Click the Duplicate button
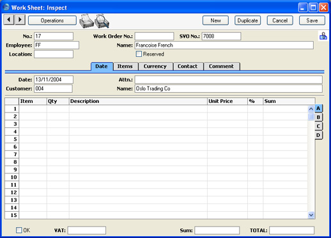The image size is (331, 238). (x=247, y=20)
